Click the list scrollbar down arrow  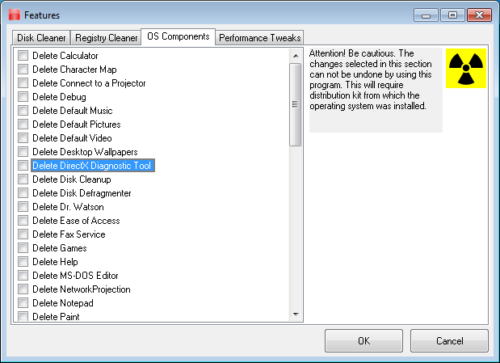(296, 314)
